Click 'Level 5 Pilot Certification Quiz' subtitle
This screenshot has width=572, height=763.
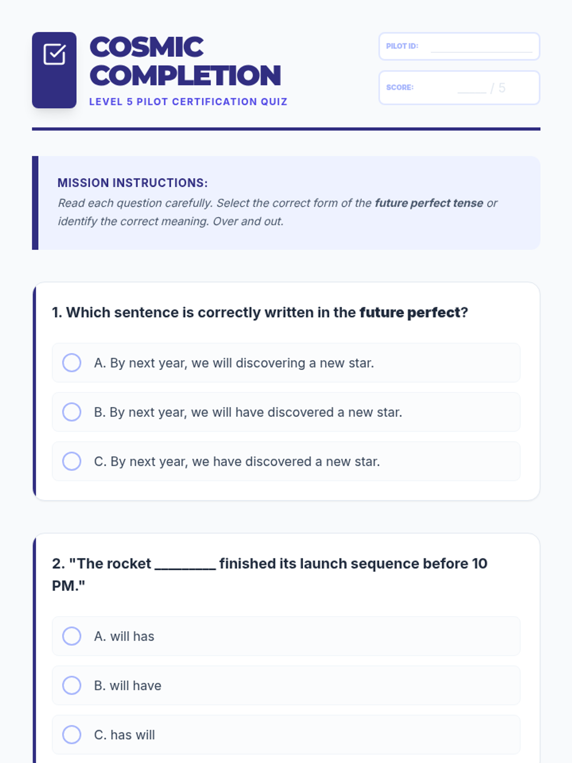click(188, 102)
